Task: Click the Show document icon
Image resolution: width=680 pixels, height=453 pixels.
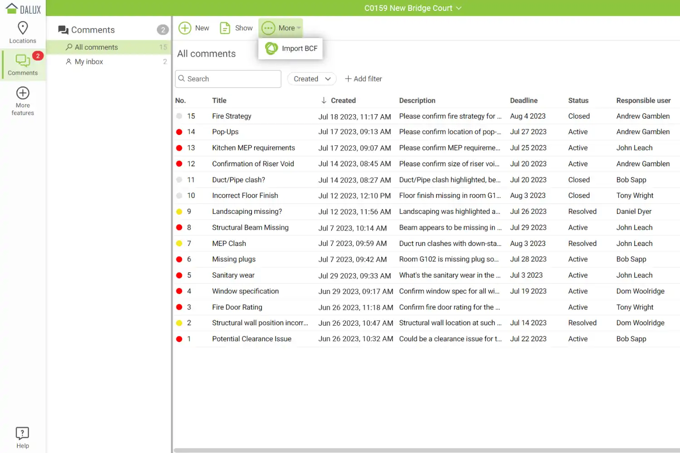Action: 225,28
